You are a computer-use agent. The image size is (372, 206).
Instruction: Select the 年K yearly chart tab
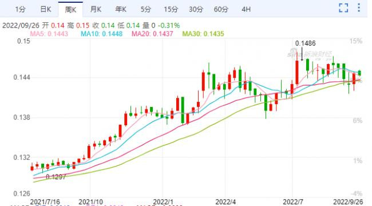click(x=121, y=9)
